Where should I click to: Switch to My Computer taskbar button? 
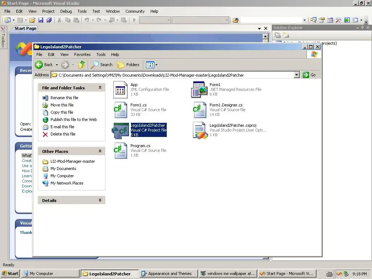(x=50, y=274)
